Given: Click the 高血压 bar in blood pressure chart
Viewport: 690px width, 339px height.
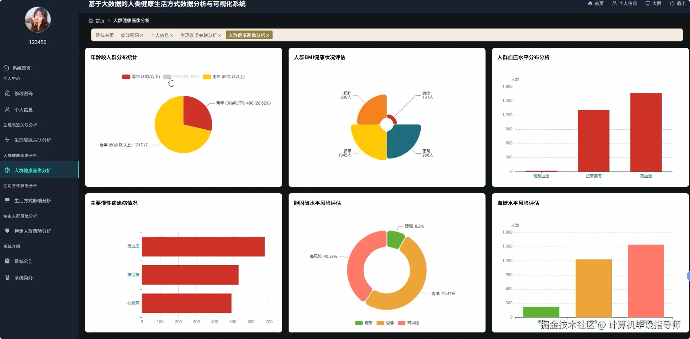Looking at the screenshot, I should (646, 132).
